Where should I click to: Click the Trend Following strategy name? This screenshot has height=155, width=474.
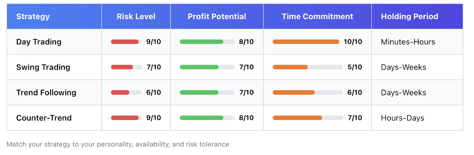pos(46,93)
